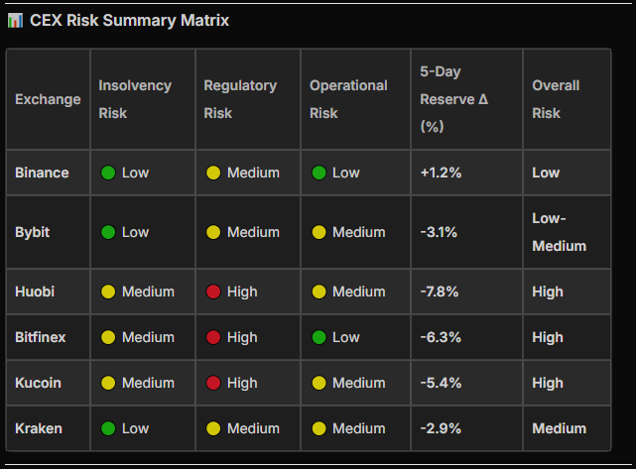This screenshot has width=636, height=469.
Task: Click Kraken's yellow operational risk dot
Action: coord(318,428)
